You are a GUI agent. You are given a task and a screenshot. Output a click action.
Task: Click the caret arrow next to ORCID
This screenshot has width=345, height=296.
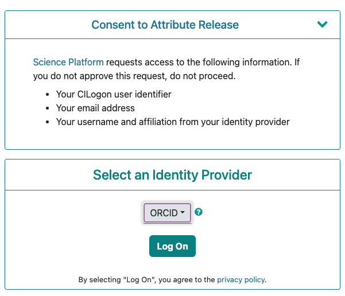point(183,212)
